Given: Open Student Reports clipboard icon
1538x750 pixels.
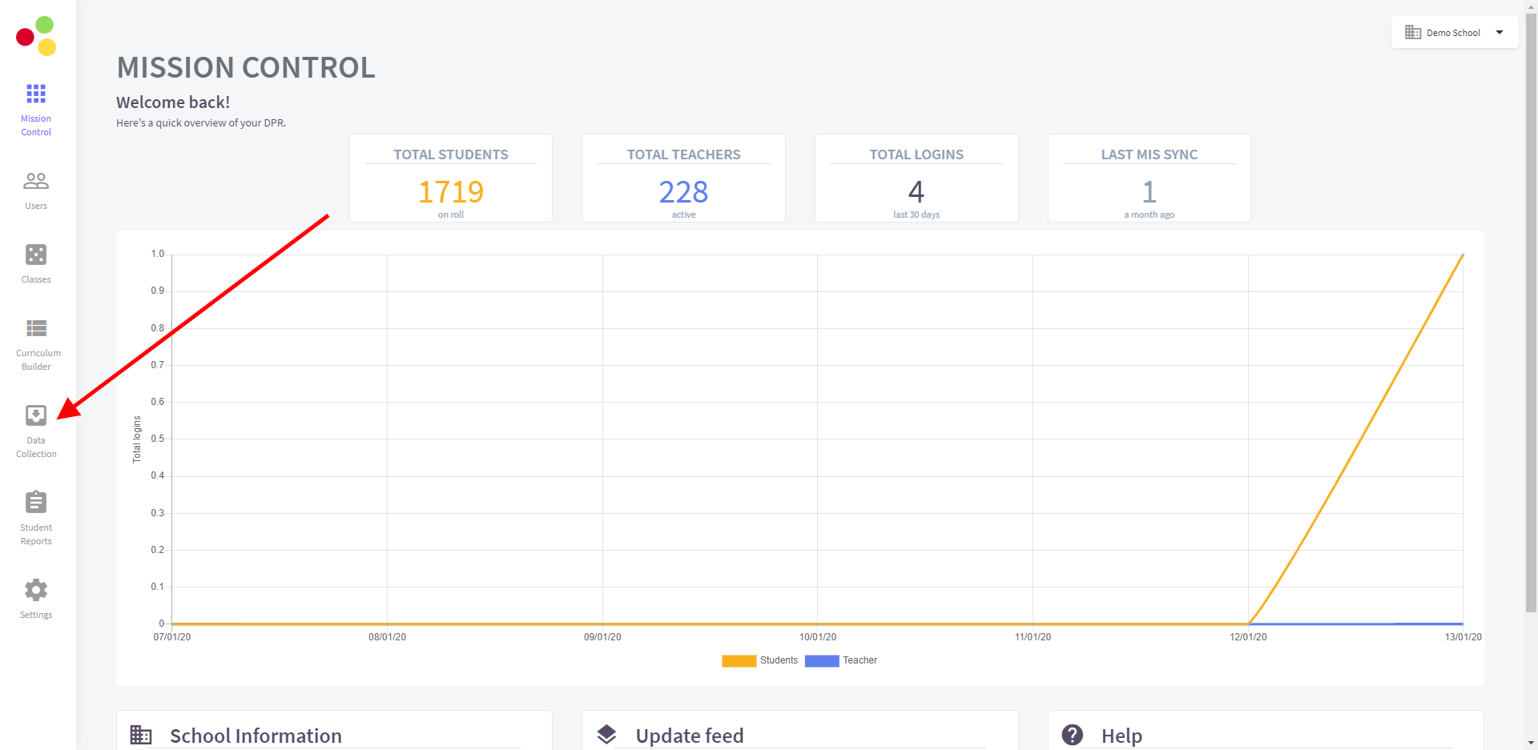Looking at the screenshot, I should coord(36,502).
